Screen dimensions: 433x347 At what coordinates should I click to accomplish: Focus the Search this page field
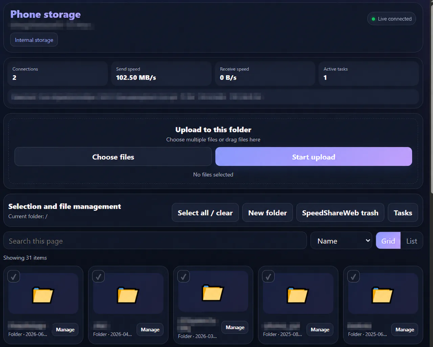tap(155, 241)
